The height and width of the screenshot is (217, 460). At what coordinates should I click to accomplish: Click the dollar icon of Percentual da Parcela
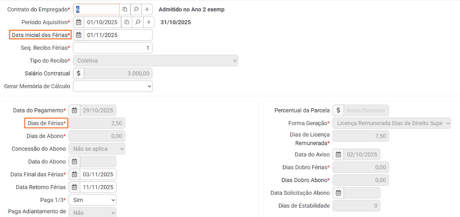point(338,110)
